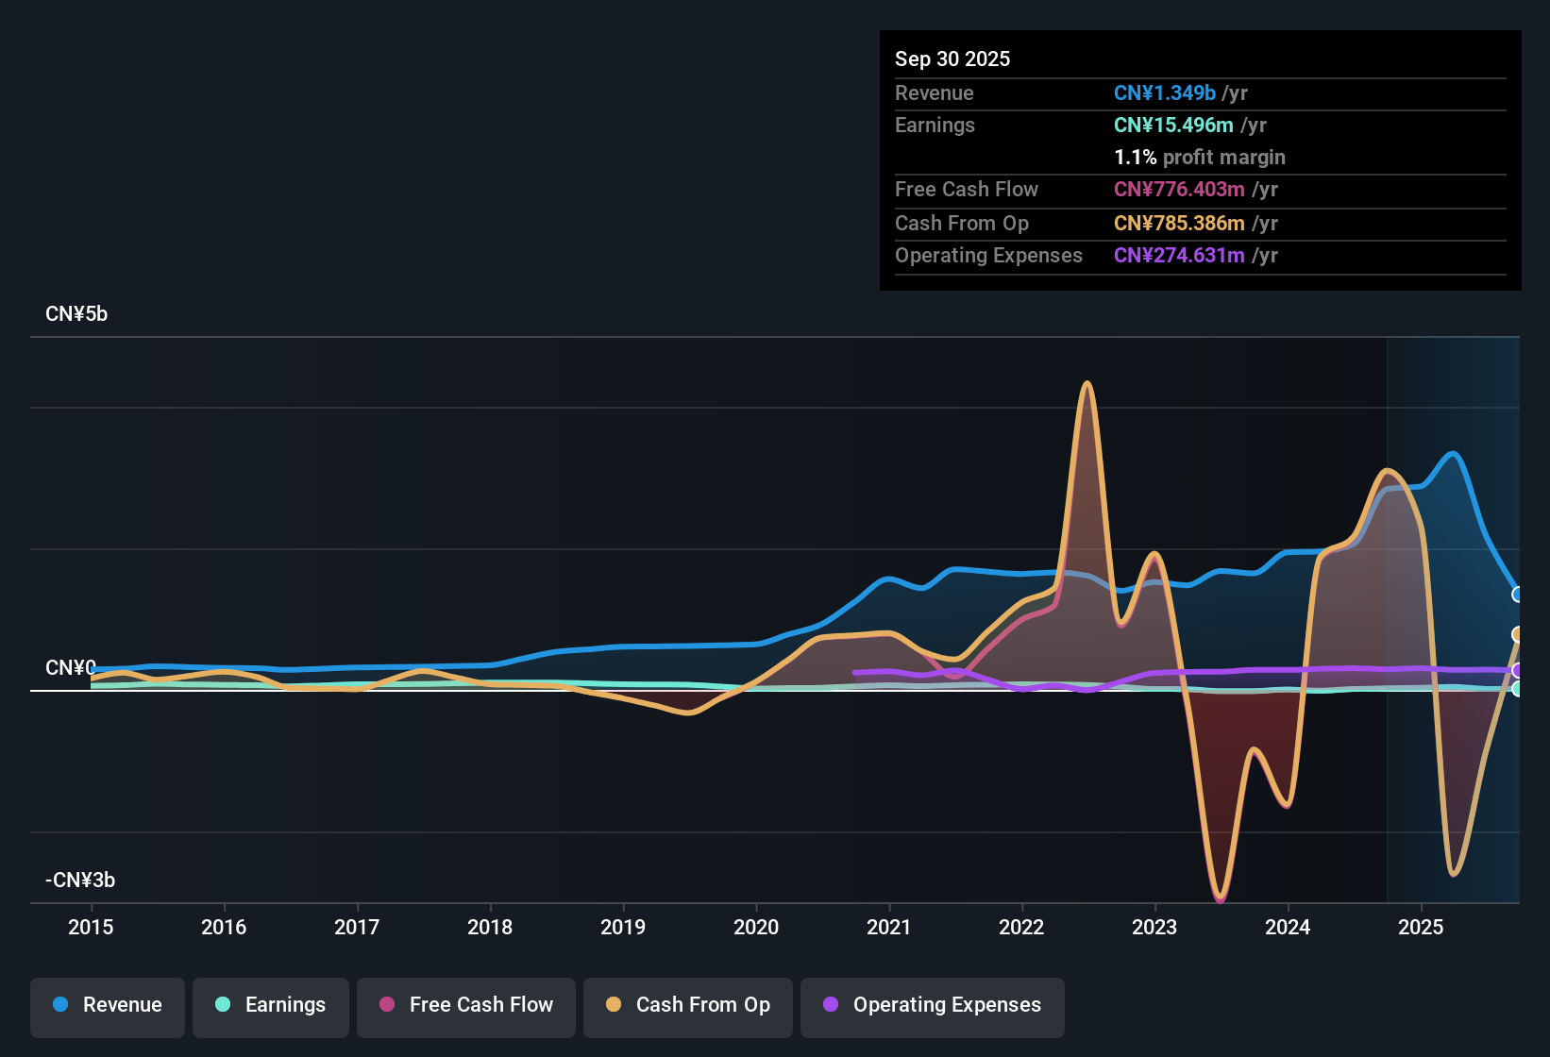
Task: Select the 2025 year label on the axis
Action: tap(1421, 928)
